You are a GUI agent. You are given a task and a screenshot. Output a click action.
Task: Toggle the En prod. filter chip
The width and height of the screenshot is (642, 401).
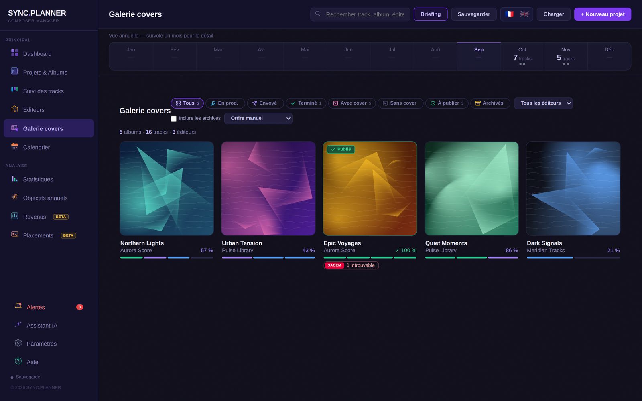point(225,103)
